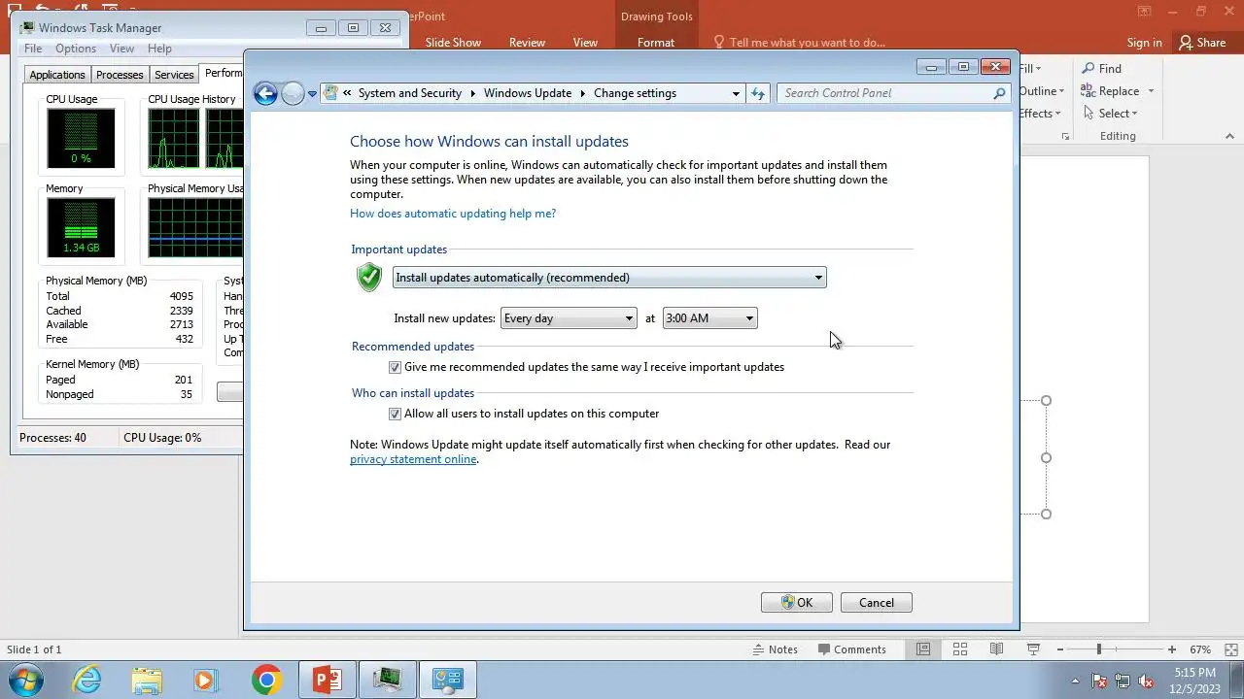
Task: Toggle Allow all users to install updates
Action: click(x=395, y=414)
